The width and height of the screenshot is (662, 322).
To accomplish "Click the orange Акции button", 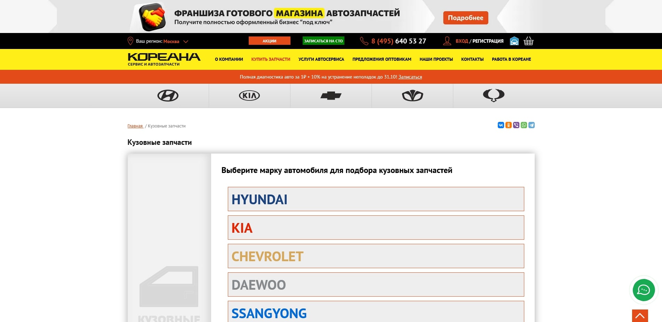I will 269,41.
